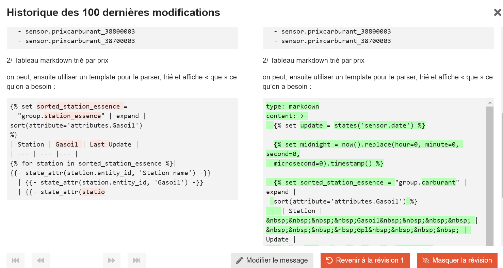
Task: Click the pencil icon beside Modifier le message
Action: click(240, 260)
